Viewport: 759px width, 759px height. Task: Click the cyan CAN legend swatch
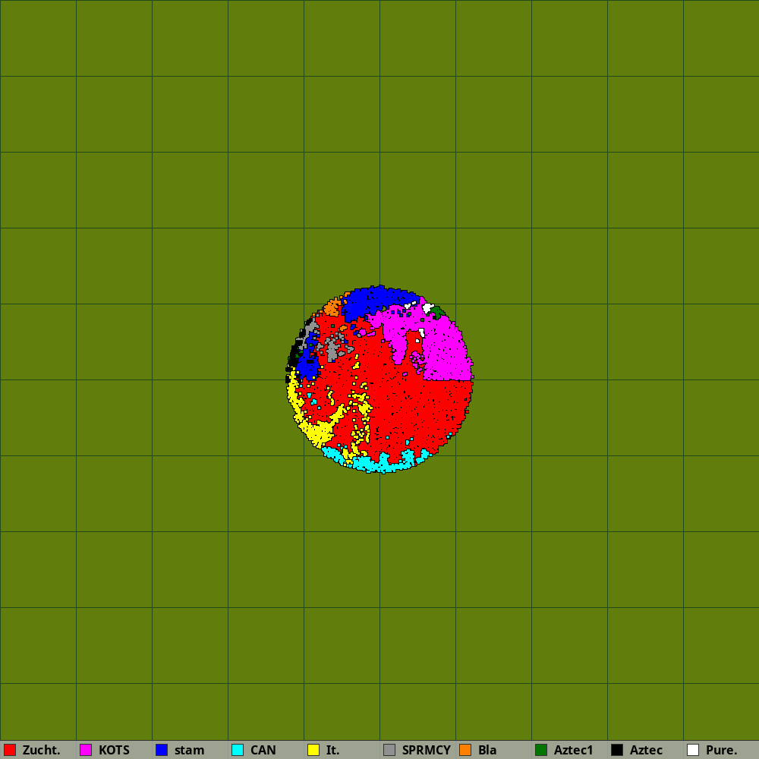[238, 750]
